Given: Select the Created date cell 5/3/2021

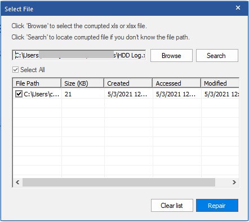Looking at the screenshot, I should [127, 94].
